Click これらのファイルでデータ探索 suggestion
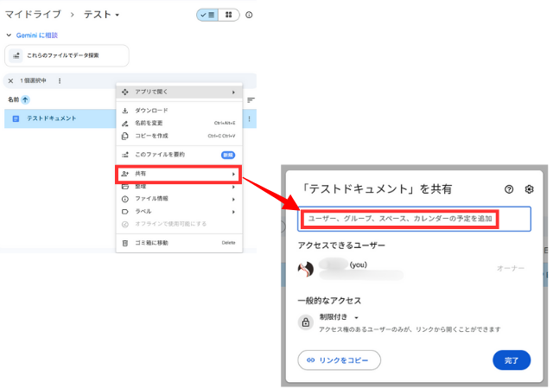 (67, 55)
